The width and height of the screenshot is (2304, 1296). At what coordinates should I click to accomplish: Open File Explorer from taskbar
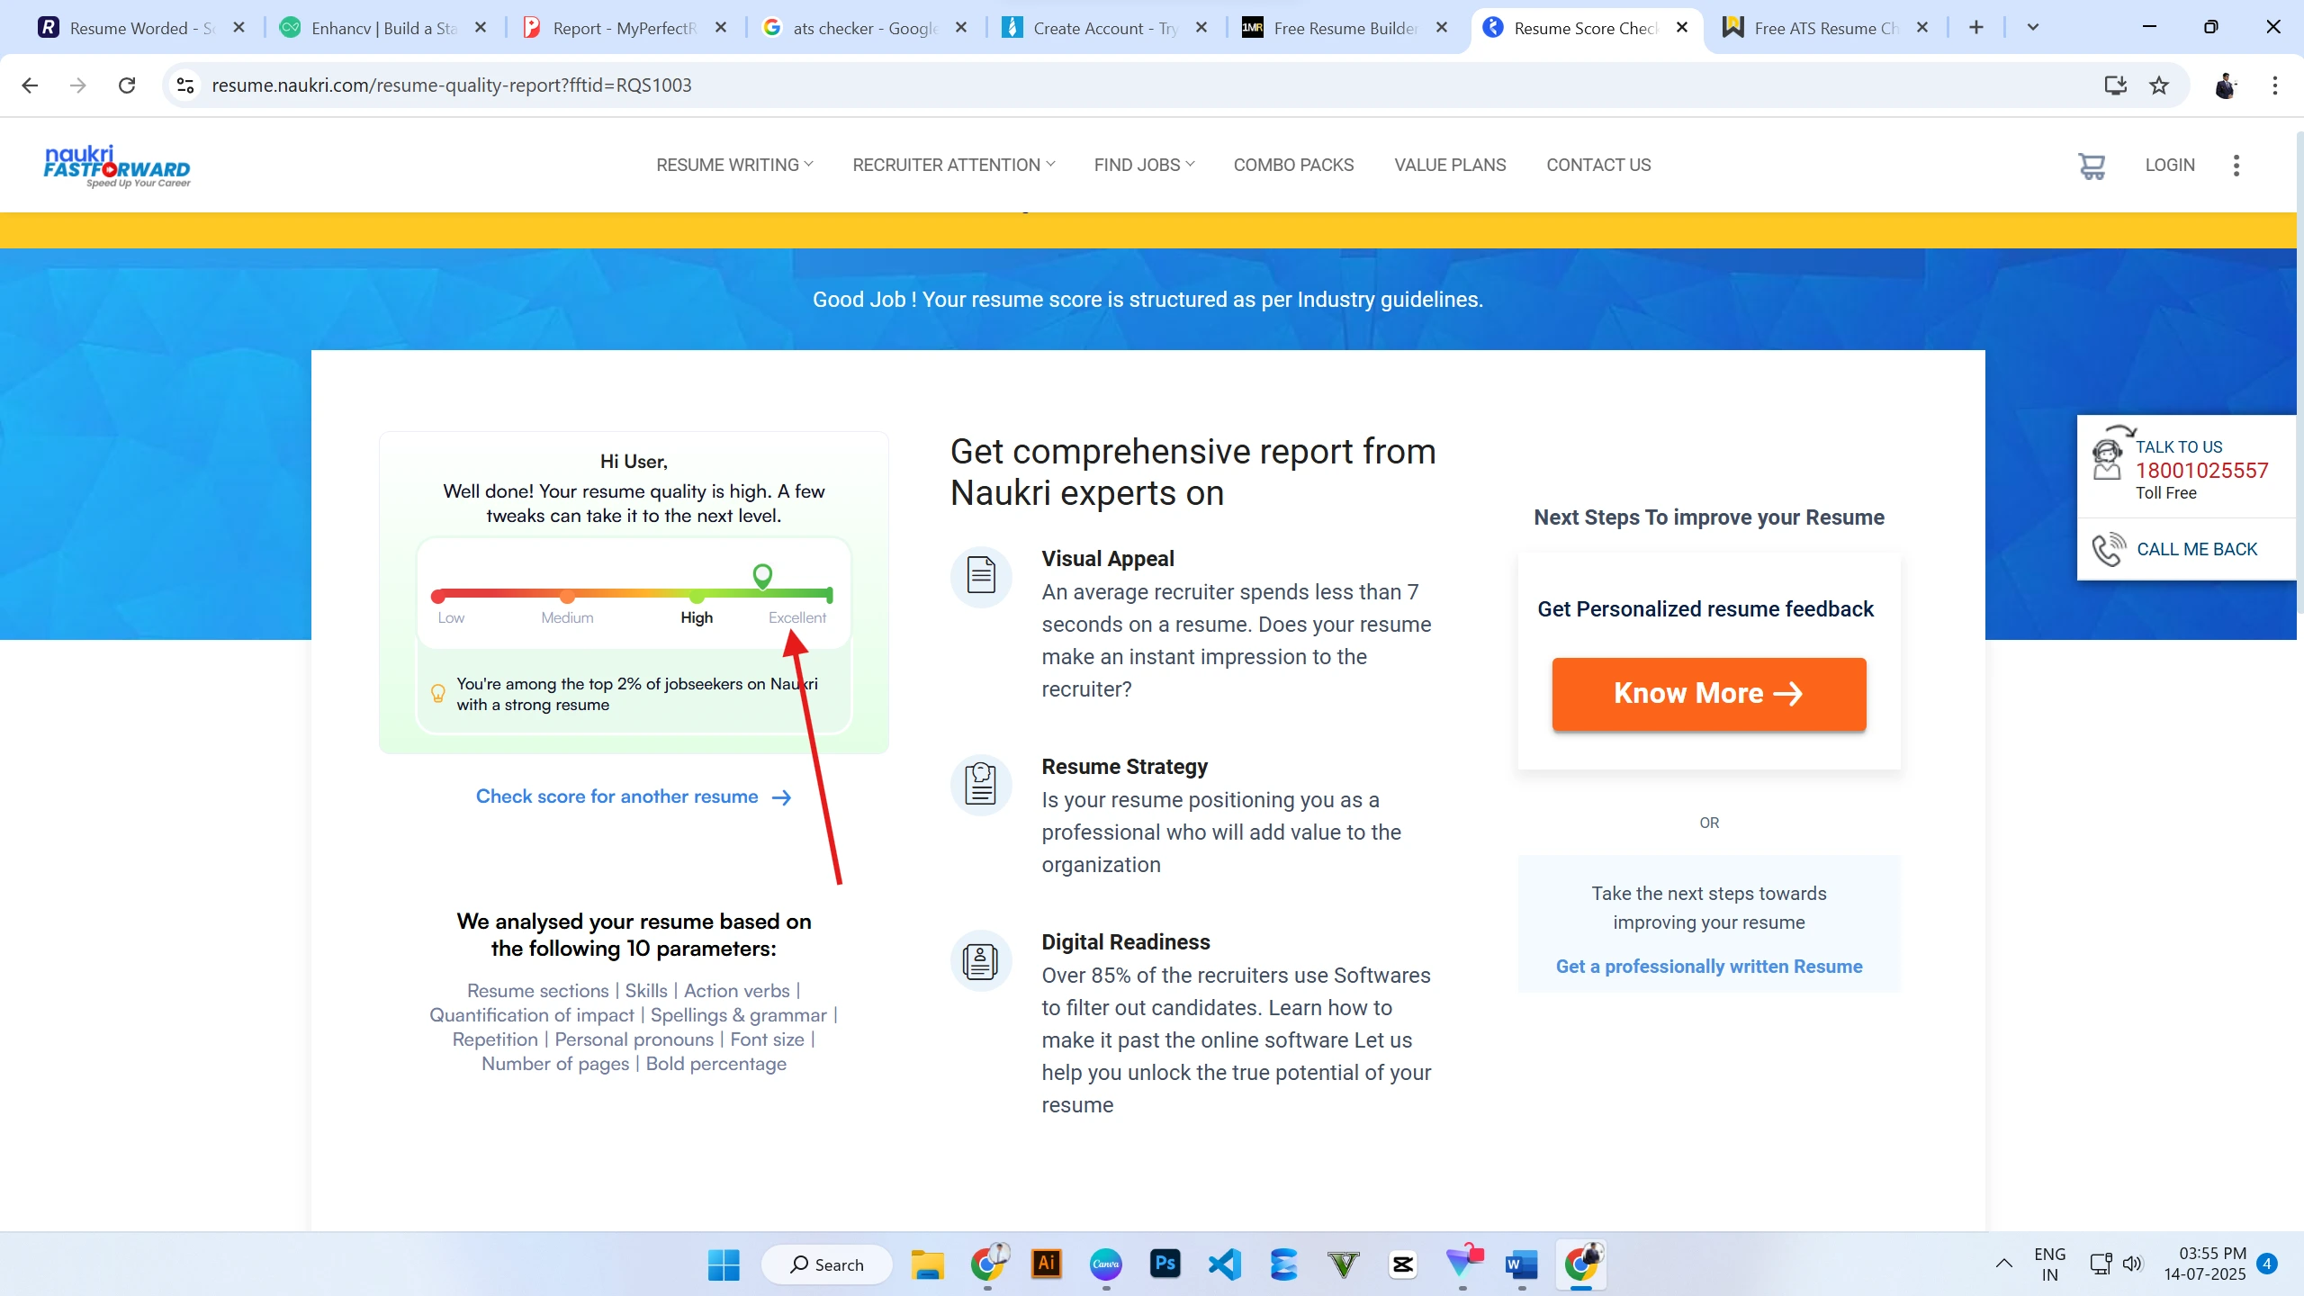coord(927,1264)
